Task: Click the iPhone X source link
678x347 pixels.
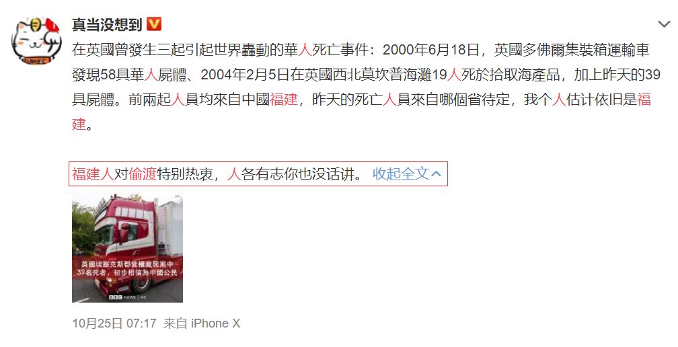Action: (x=215, y=323)
